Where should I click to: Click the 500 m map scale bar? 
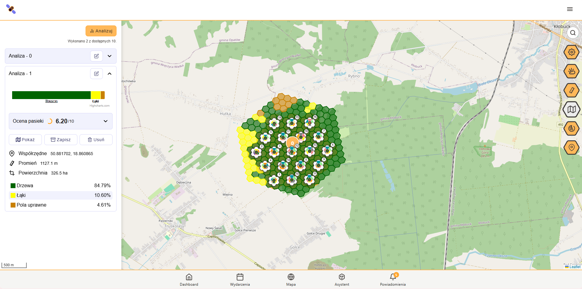click(x=14, y=265)
